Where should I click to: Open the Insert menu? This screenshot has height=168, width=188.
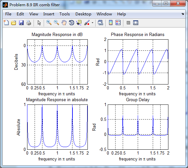click(x=49, y=14)
